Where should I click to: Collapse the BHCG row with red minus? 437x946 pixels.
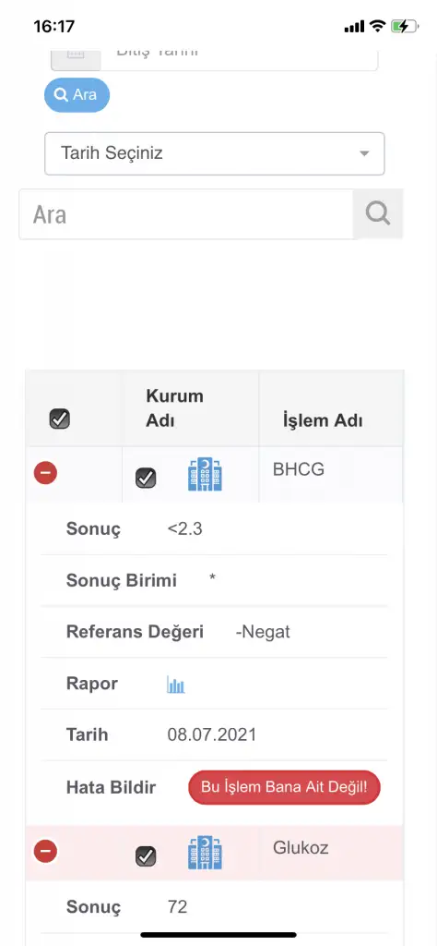(45, 472)
